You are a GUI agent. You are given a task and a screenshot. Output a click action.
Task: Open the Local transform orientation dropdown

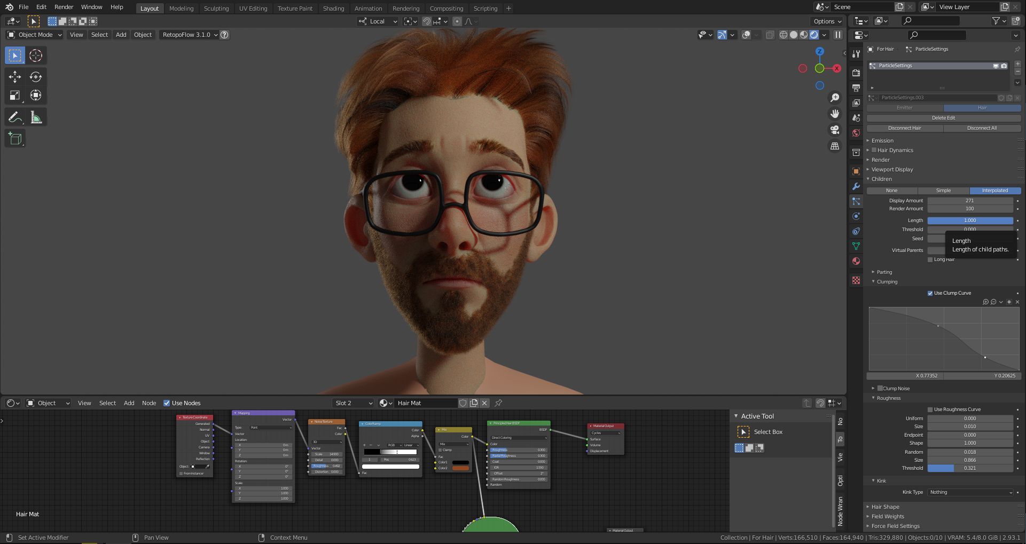point(378,21)
